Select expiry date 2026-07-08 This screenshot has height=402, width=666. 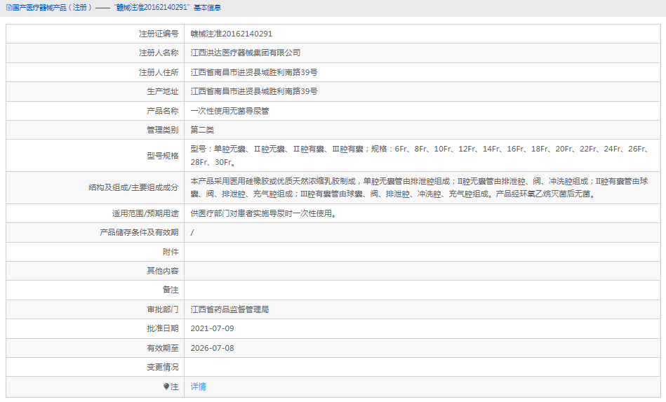[x=212, y=348]
